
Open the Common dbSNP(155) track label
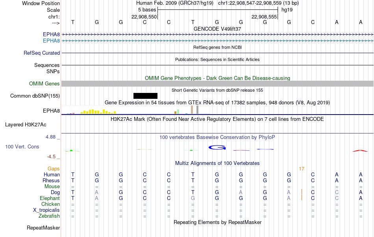35,96
